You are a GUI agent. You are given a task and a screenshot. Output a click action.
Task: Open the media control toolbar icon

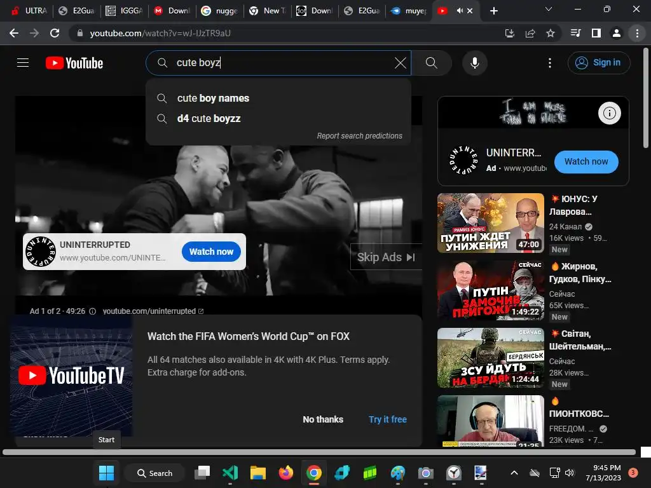[576, 33]
